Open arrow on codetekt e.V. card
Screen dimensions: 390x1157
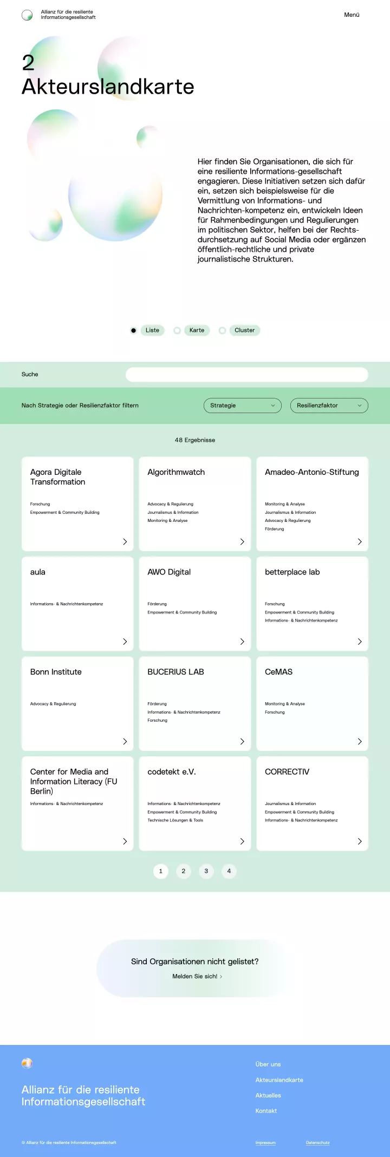242,841
